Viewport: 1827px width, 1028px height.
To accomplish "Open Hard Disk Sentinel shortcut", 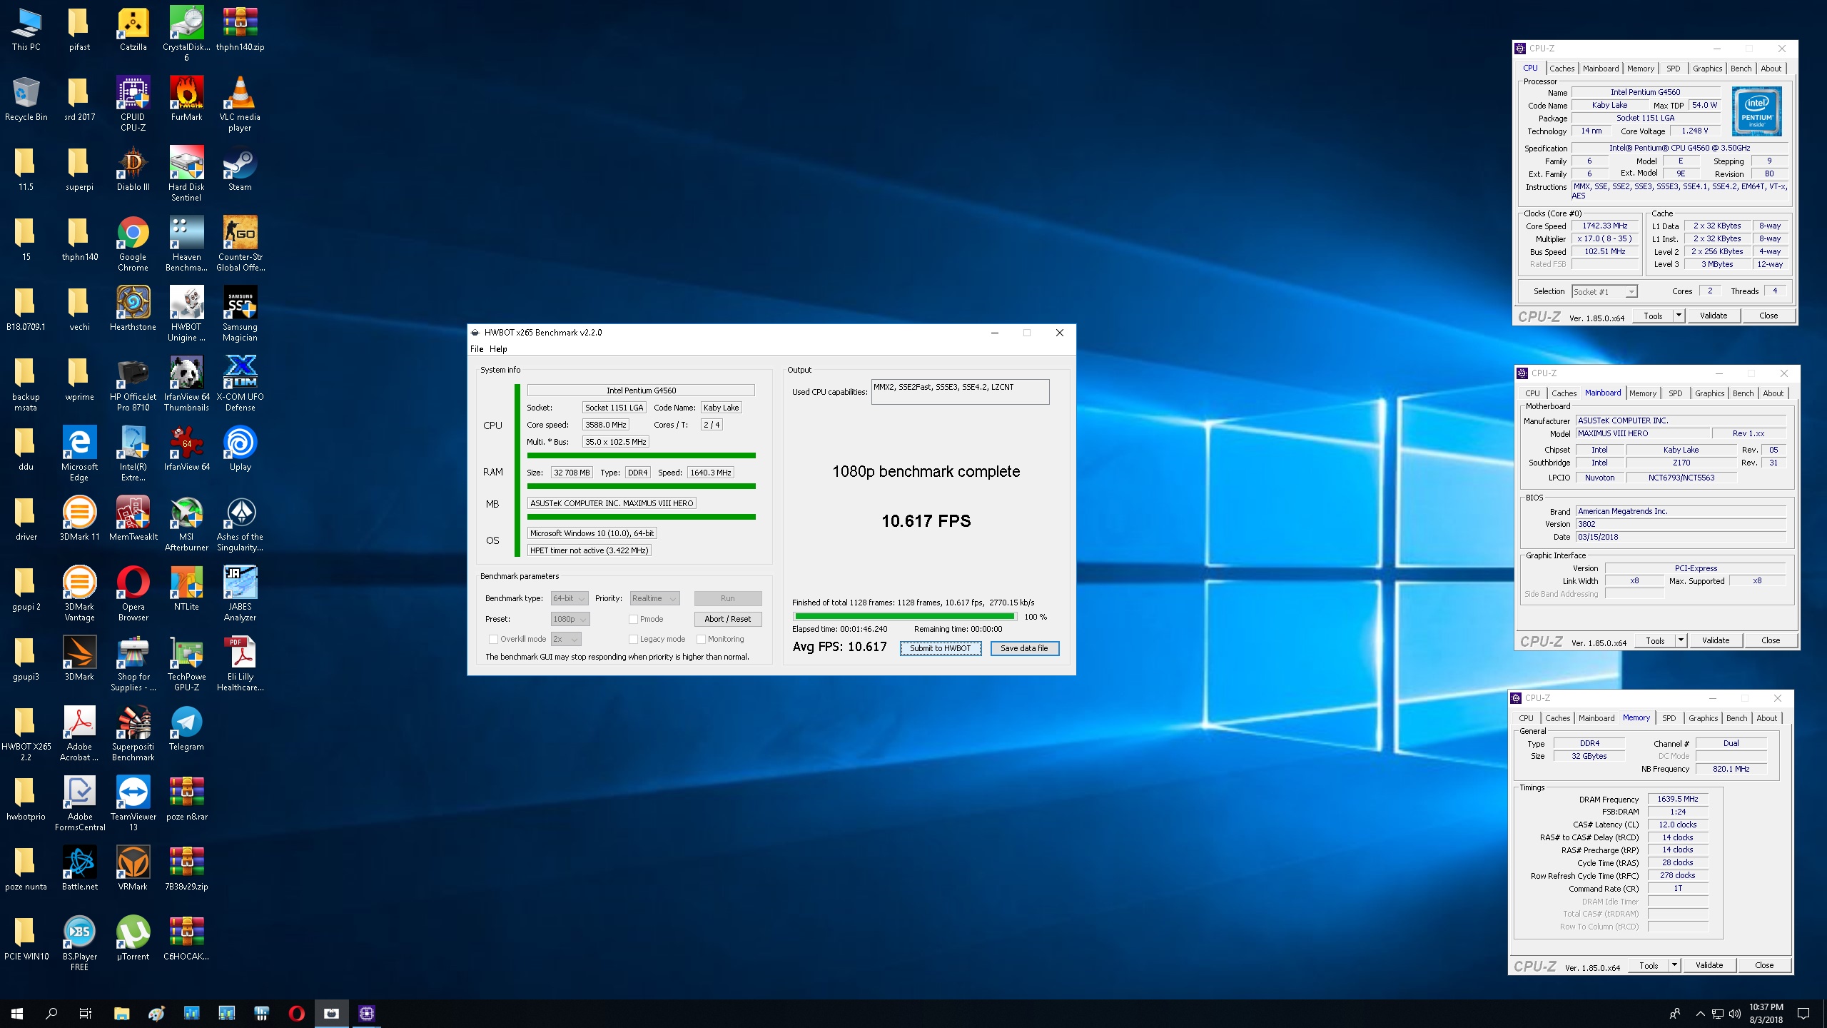I will click(x=186, y=174).
